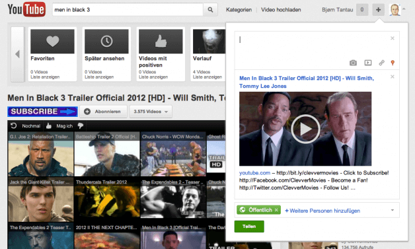Click Liste anzeigen under Videos mit positiven

click(x=153, y=77)
